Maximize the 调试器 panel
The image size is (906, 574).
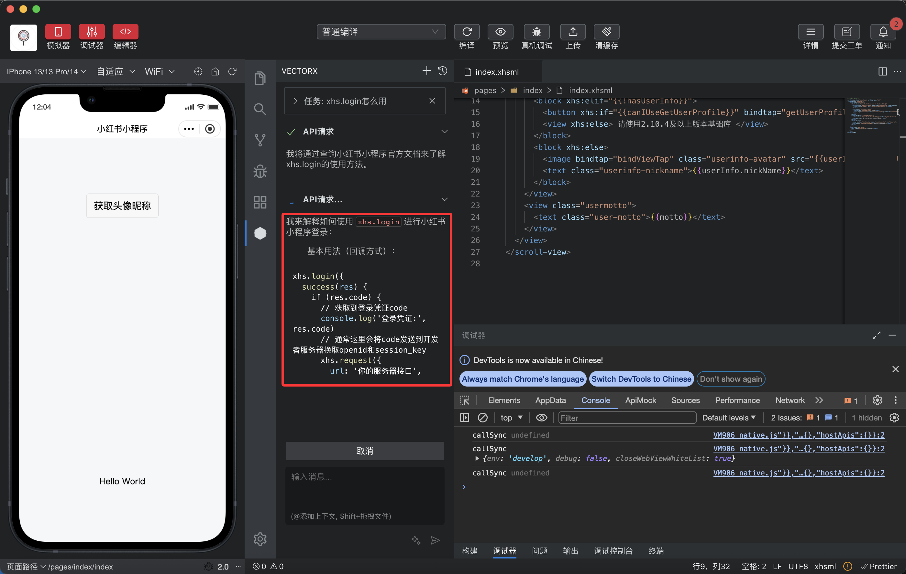tap(877, 335)
